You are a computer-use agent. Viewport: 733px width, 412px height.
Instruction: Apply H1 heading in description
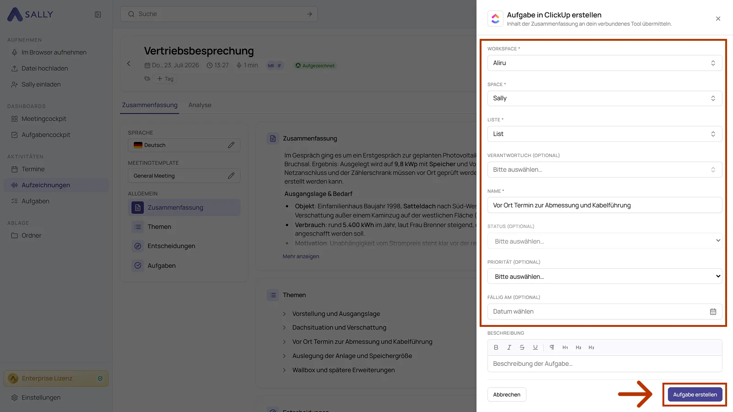[x=565, y=347]
